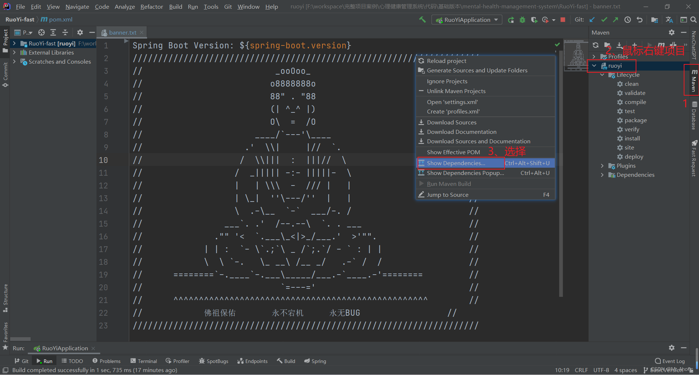Expand the Plugins node in Maven
The width and height of the screenshot is (699, 375).
click(x=602, y=166)
